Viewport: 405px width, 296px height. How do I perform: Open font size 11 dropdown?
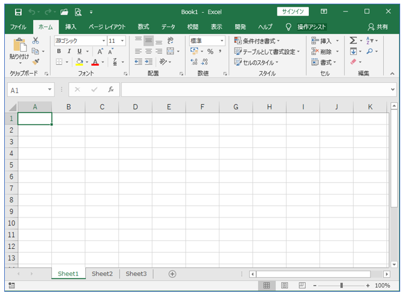[x=122, y=40]
